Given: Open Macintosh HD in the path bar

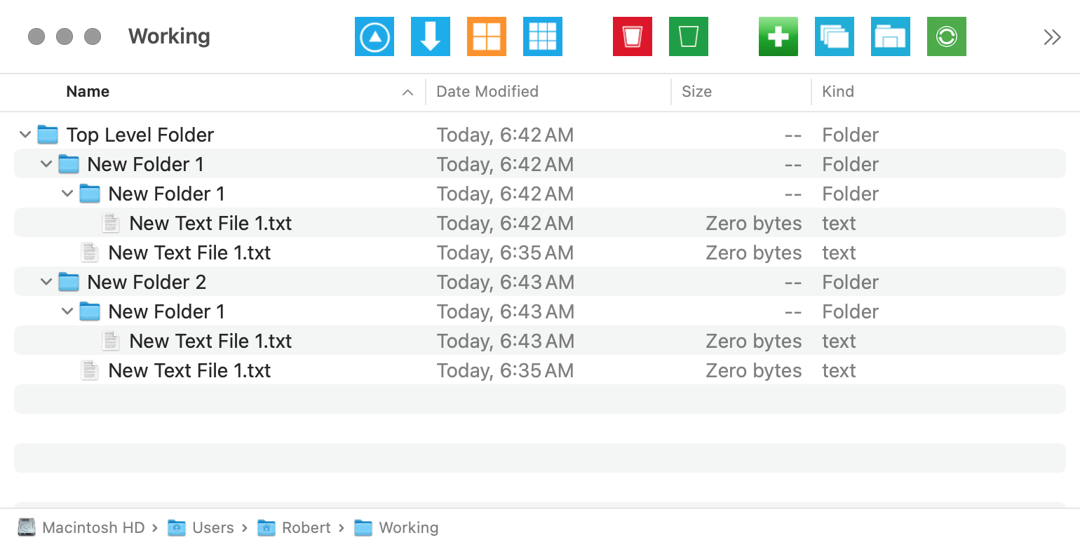Looking at the screenshot, I should 93,528.
